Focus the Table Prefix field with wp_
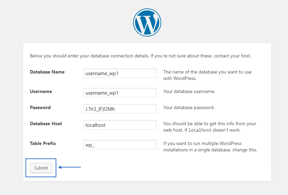 (x=120, y=145)
